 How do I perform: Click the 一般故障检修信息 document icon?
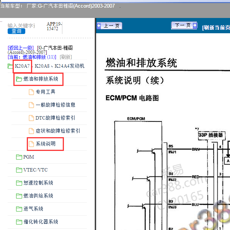click(31, 105)
